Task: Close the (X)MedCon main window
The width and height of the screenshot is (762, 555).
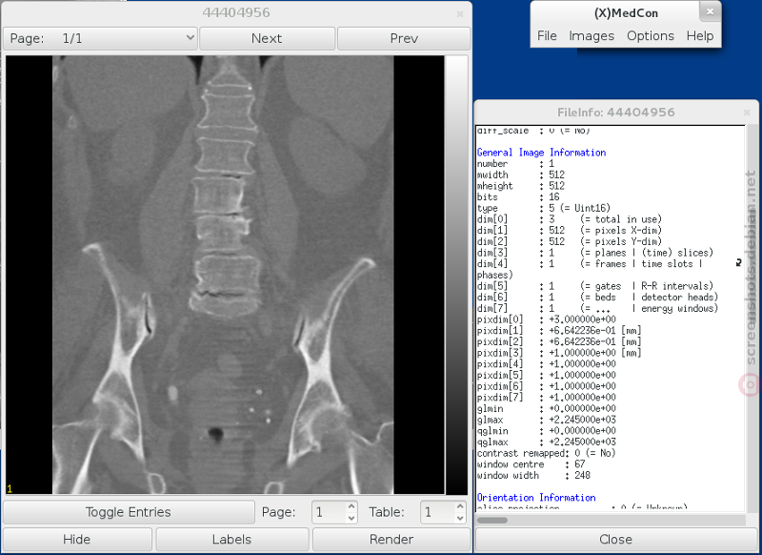Action: (710, 11)
